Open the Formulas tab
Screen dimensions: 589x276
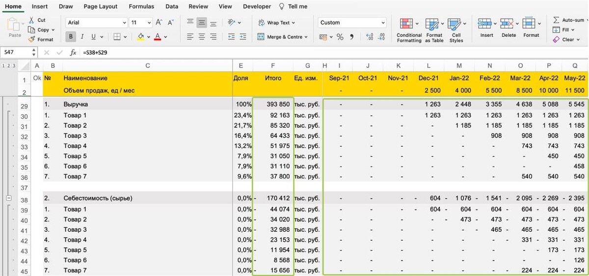141,6
